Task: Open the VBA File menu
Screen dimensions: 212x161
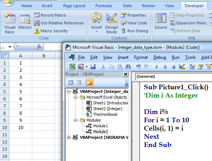Action: pyautogui.click(x=81, y=57)
